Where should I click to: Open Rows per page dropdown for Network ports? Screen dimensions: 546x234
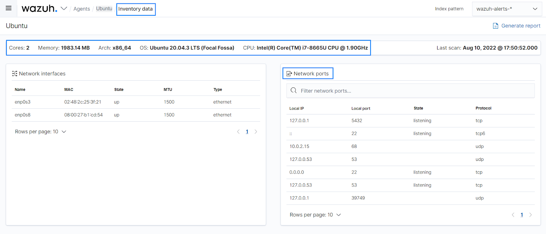[315, 215]
